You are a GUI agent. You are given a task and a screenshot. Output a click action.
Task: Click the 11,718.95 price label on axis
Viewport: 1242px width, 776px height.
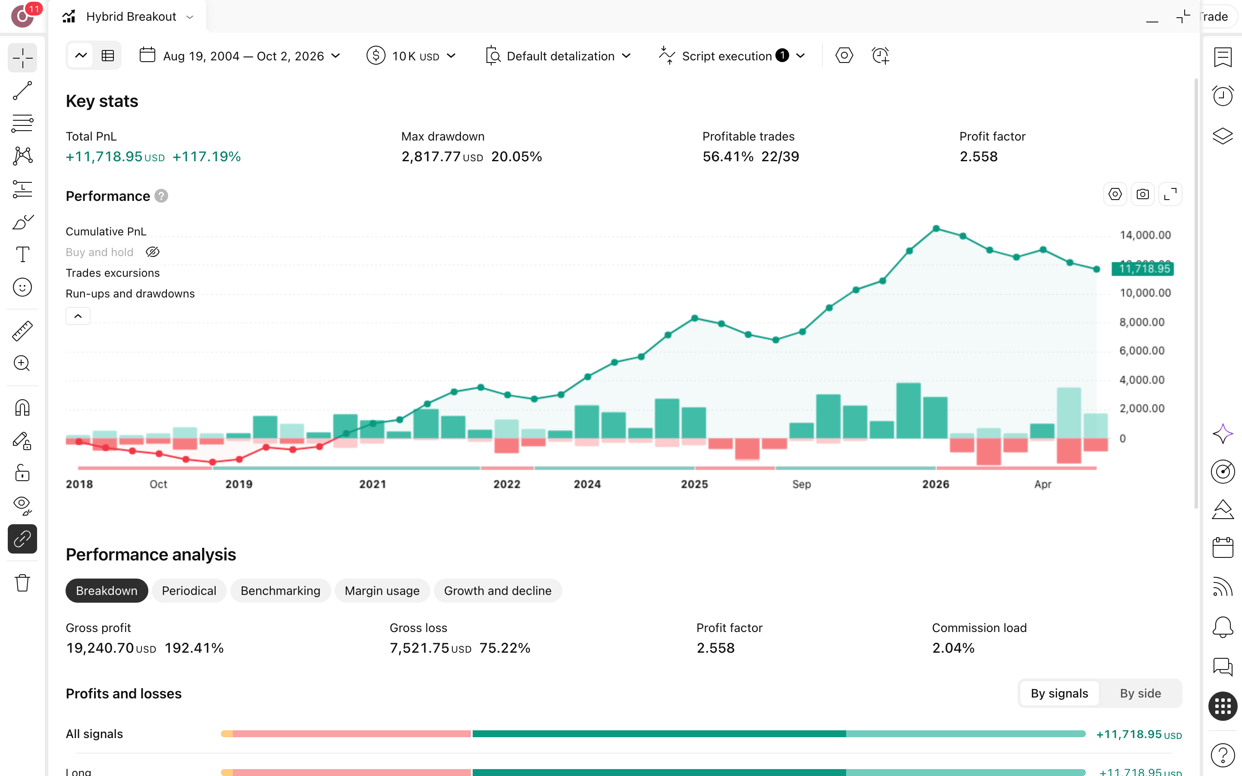click(x=1143, y=269)
